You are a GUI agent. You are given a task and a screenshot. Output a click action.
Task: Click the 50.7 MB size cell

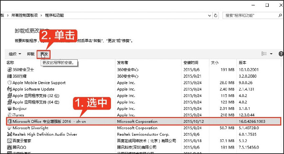click(227, 128)
